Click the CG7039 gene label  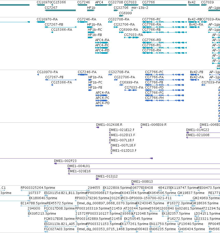(x=207, y=2)
